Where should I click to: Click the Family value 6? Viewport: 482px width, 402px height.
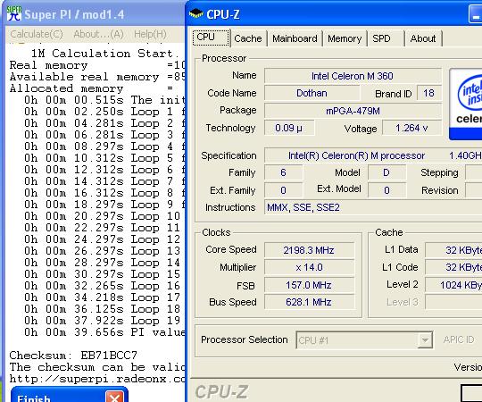pos(283,172)
